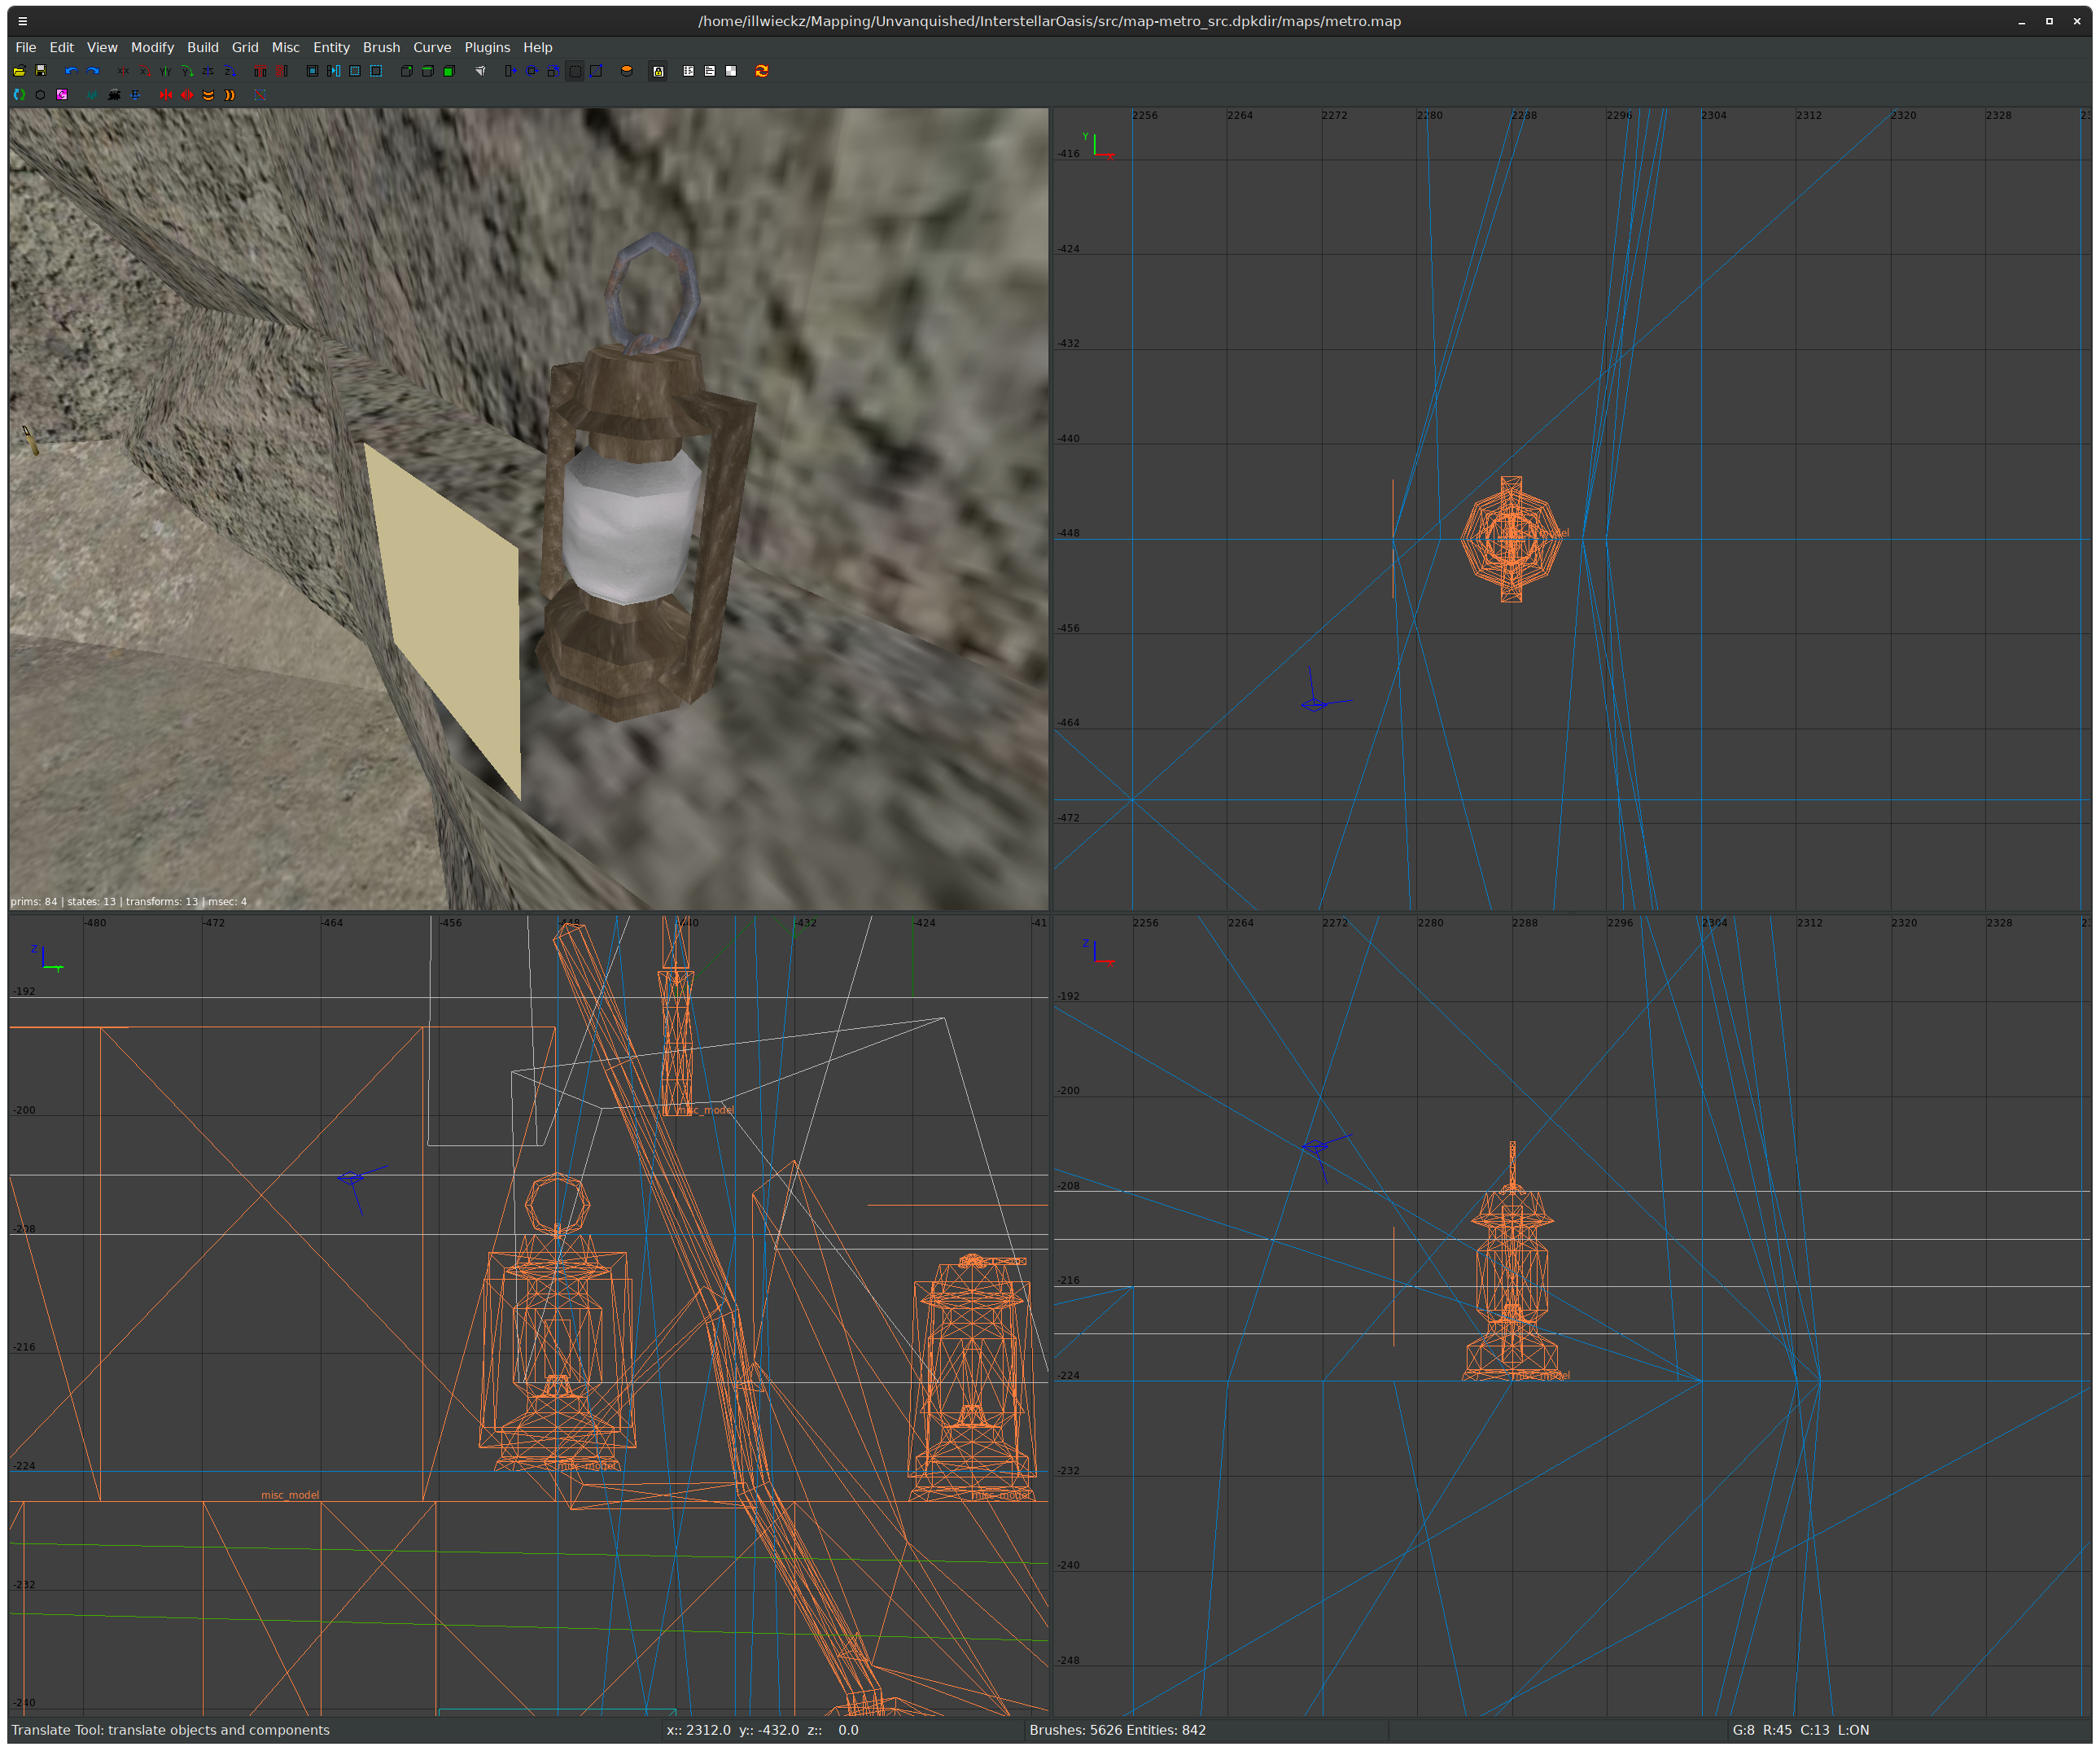The height and width of the screenshot is (1751, 2100).
Task: Click the tree planter icon
Action: point(92,95)
